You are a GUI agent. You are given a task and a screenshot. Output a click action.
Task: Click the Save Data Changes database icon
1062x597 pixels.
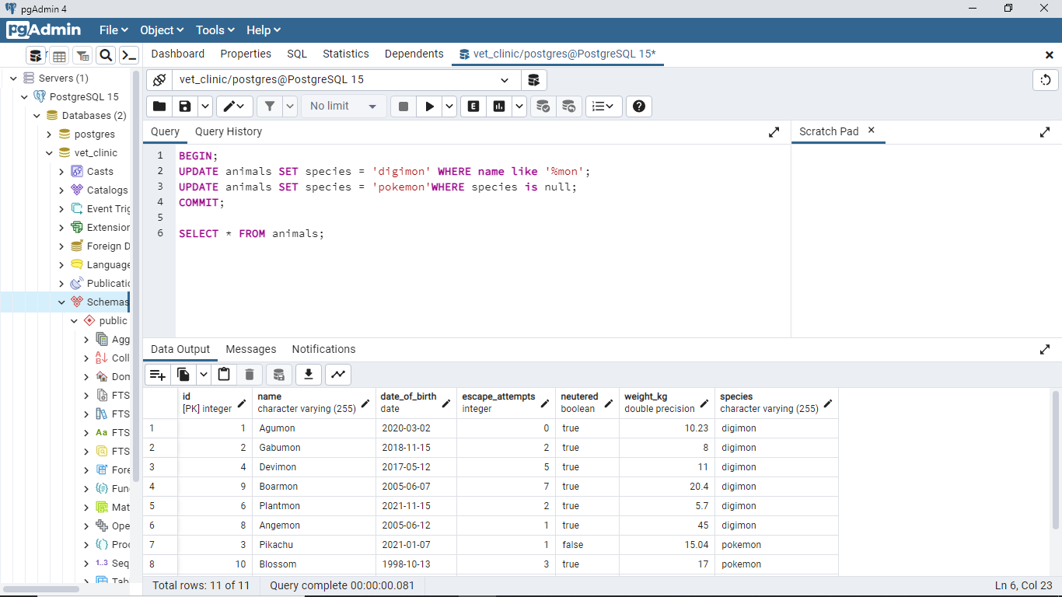click(x=279, y=375)
